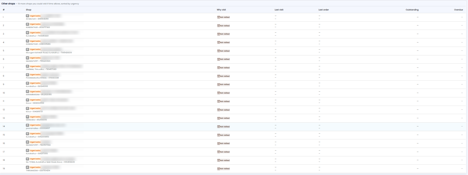468x175 pixels.
Task: Click the C badge in the MANGADU row
Action: 28,117
